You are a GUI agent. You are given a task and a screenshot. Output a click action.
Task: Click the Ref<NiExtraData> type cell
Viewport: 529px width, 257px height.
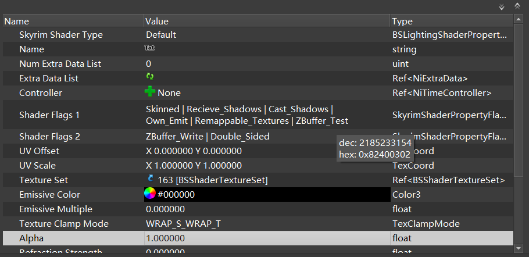tap(430, 78)
